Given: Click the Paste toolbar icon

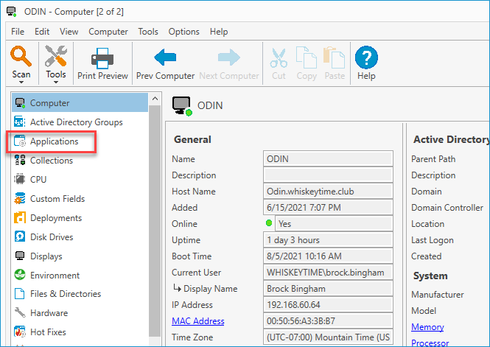Looking at the screenshot, I should tap(334, 57).
